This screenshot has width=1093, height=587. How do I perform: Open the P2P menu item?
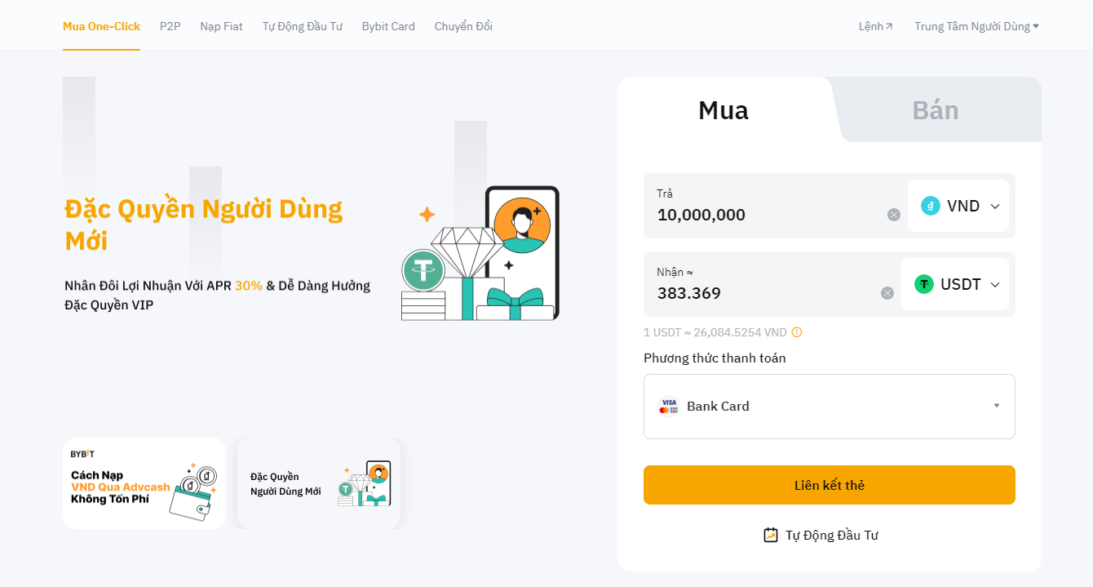(170, 26)
